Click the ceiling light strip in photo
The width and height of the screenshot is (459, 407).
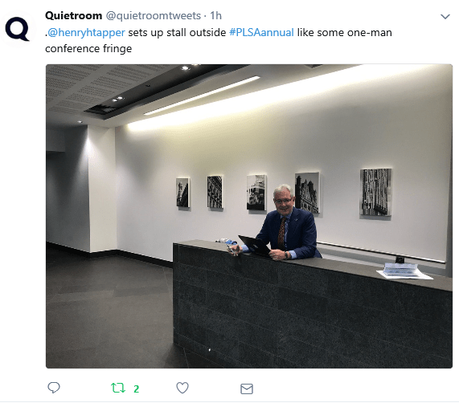(202, 96)
